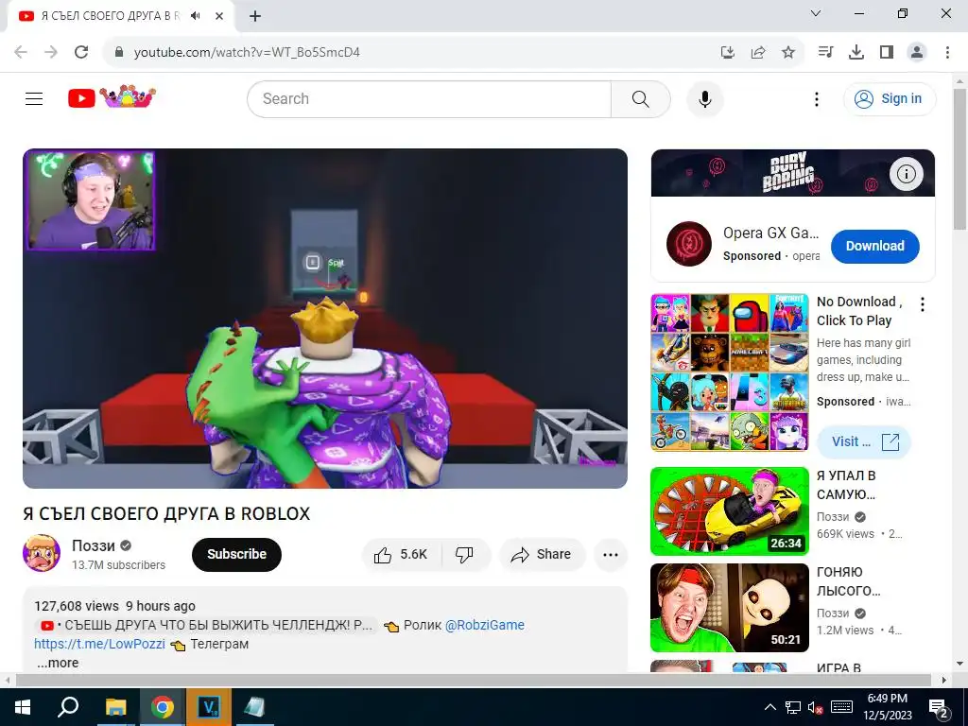Click the games collage ad thumbnail

coord(730,372)
